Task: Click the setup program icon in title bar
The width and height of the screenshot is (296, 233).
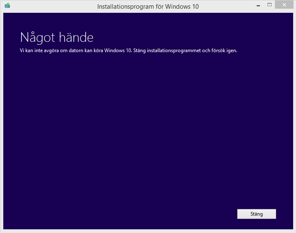Action: pyautogui.click(x=7, y=5)
